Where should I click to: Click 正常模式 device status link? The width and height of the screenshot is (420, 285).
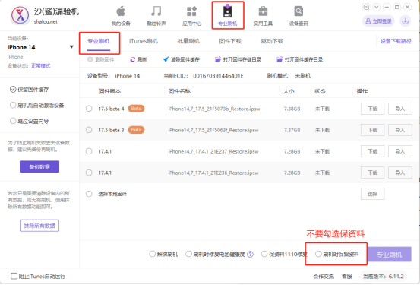click(40, 66)
